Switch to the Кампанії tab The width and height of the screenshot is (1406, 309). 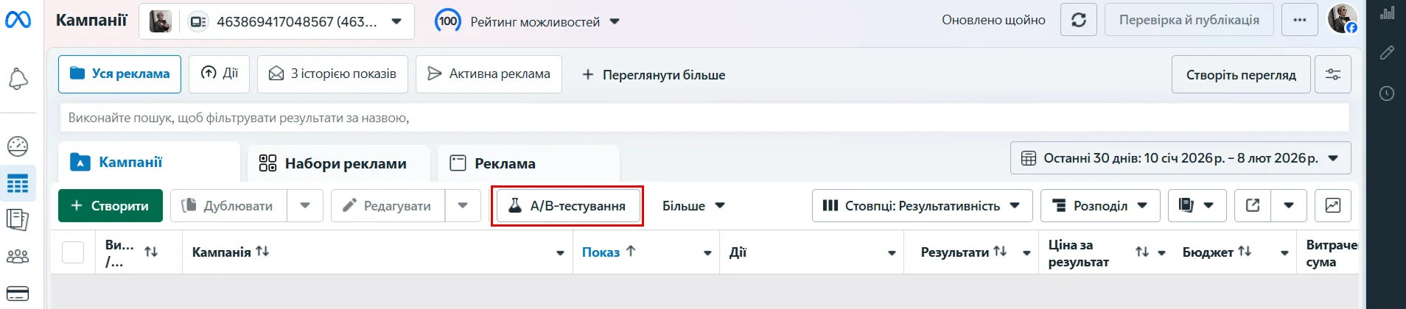click(149, 162)
